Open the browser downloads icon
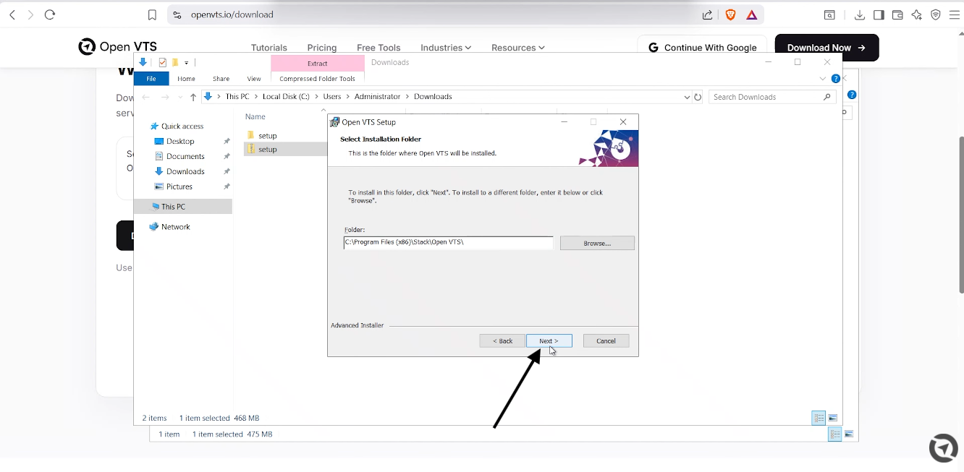The height and width of the screenshot is (472, 964). 860,14
